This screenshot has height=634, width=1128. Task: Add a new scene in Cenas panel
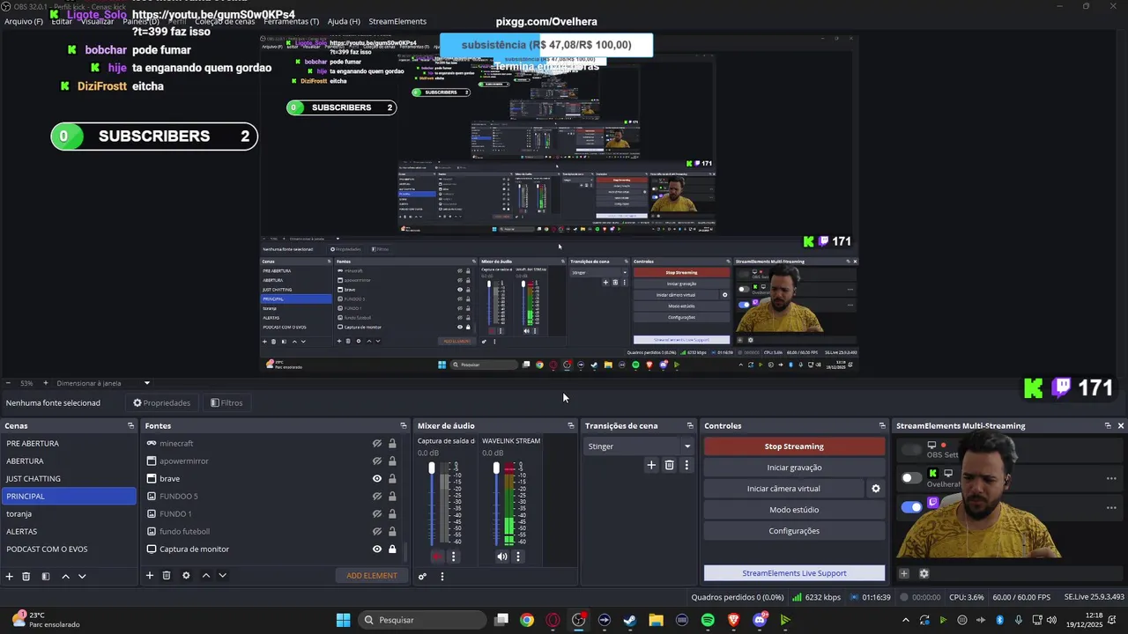pos(10,576)
